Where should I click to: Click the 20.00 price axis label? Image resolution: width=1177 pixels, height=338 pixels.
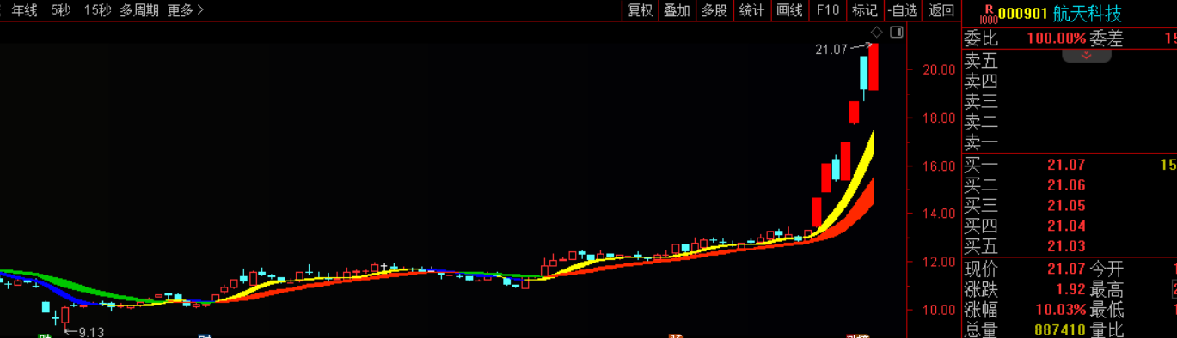[938, 70]
